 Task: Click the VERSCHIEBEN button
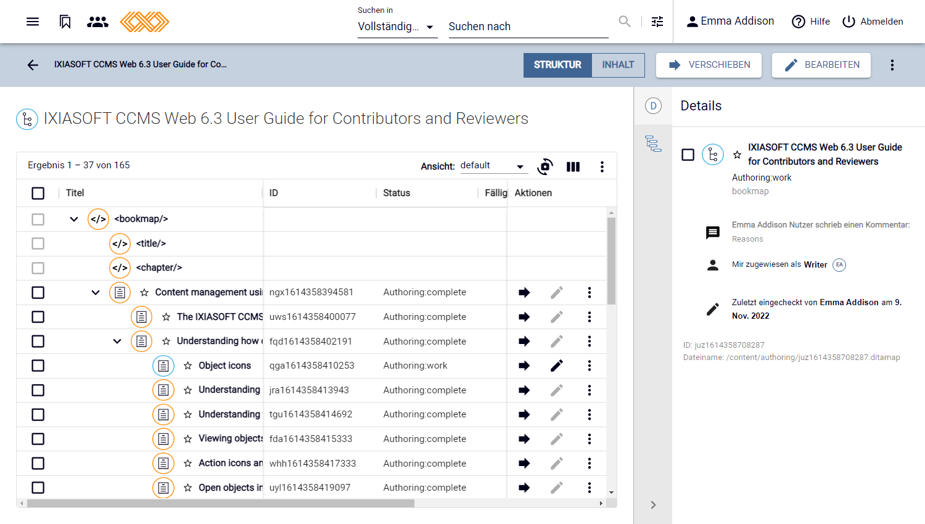point(709,65)
